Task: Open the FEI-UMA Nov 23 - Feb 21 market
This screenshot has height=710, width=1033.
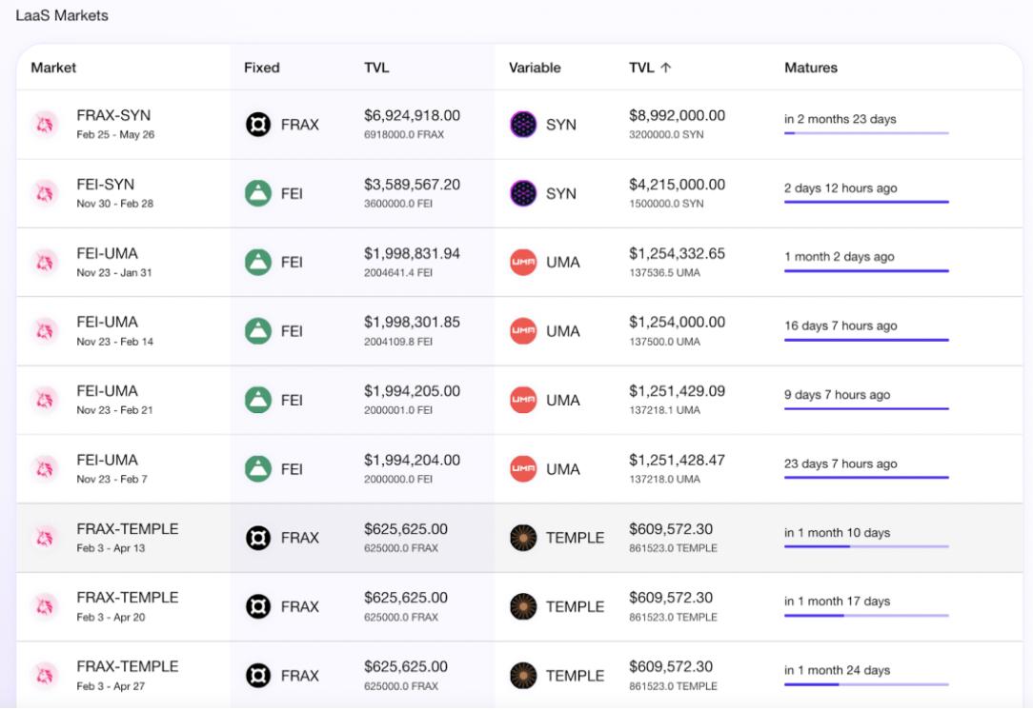Action: 107,391
